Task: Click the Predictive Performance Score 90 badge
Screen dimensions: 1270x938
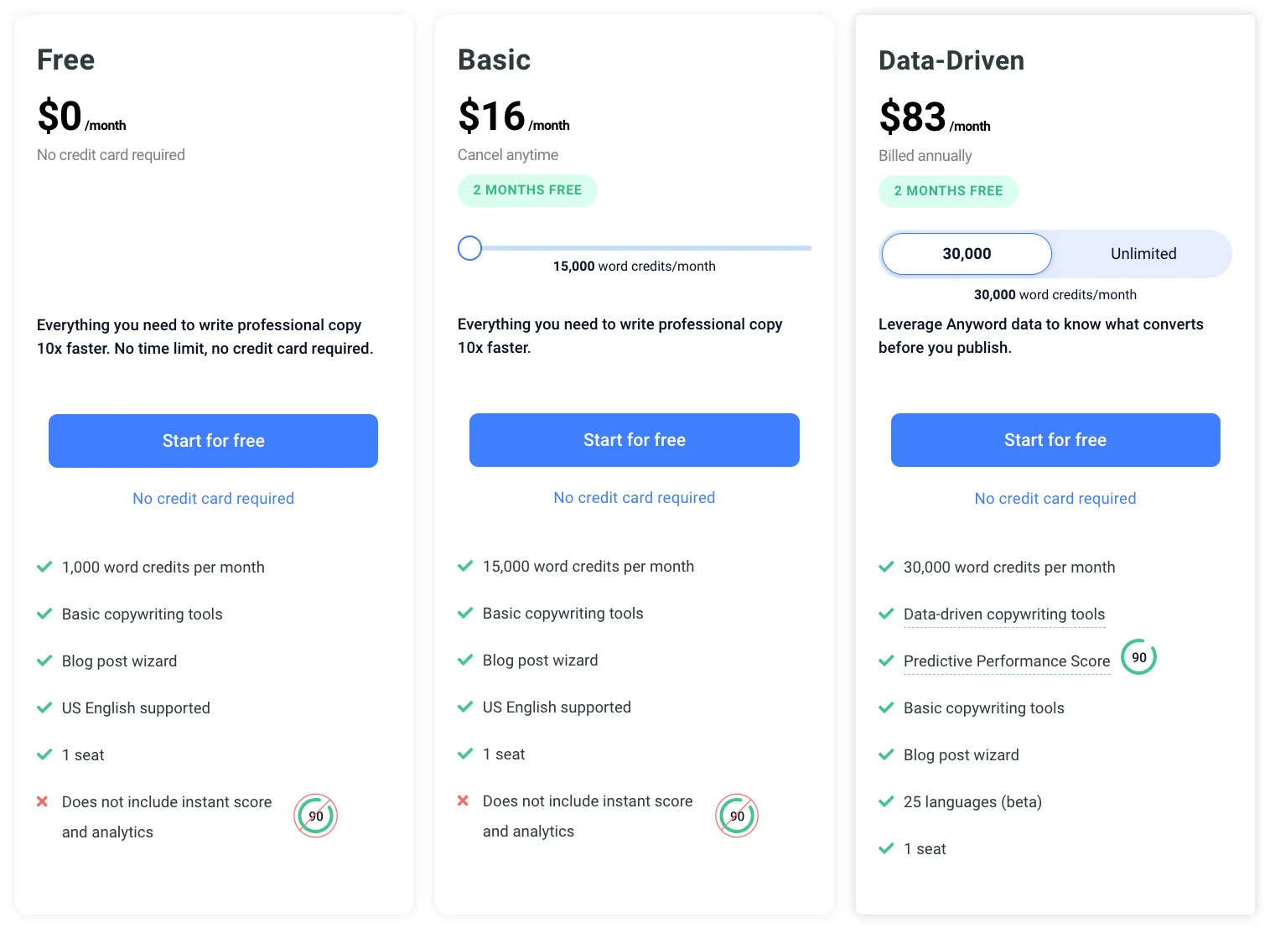Action: tap(1138, 658)
